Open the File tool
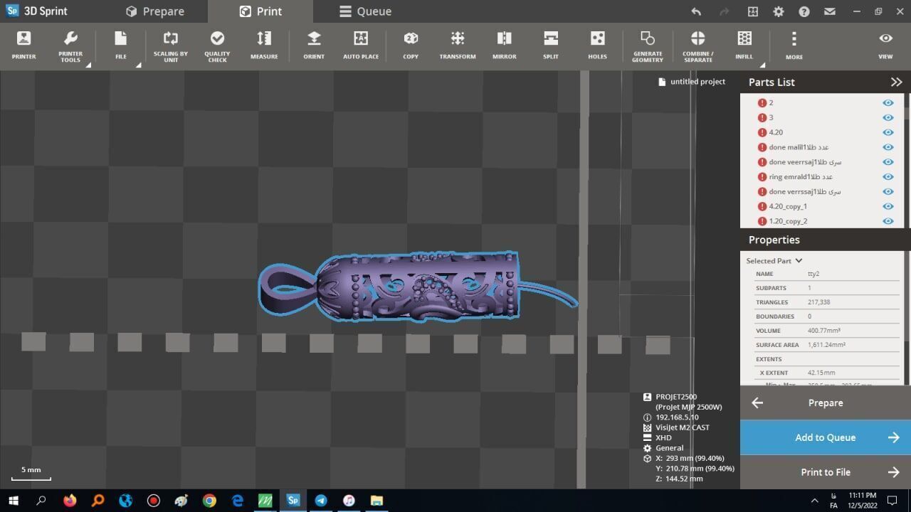The height and width of the screenshot is (512, 911). 121,46
